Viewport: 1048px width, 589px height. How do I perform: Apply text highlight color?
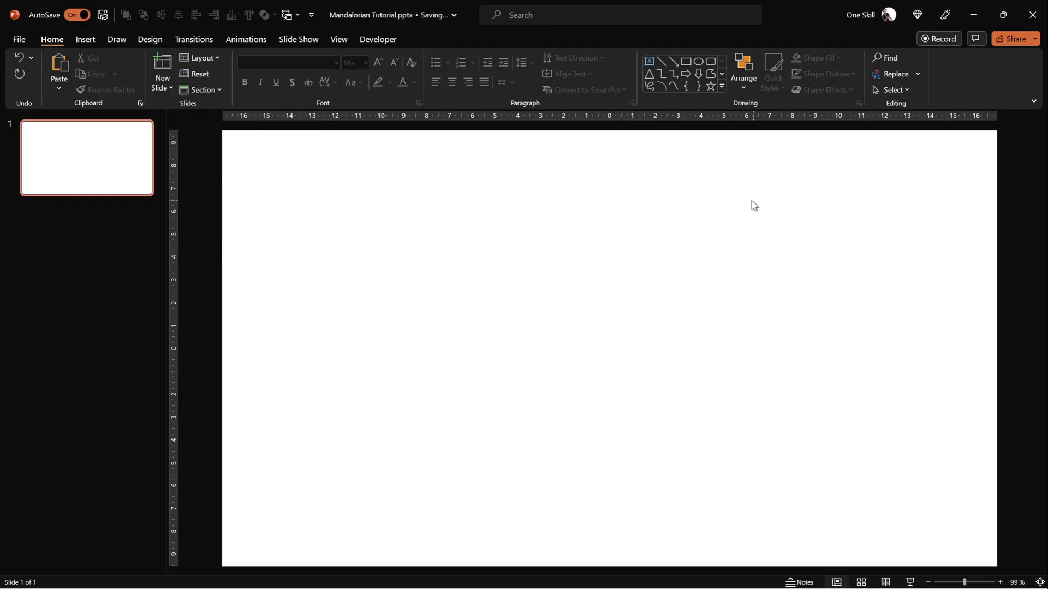pyautogui.click(x=378, y=82)
